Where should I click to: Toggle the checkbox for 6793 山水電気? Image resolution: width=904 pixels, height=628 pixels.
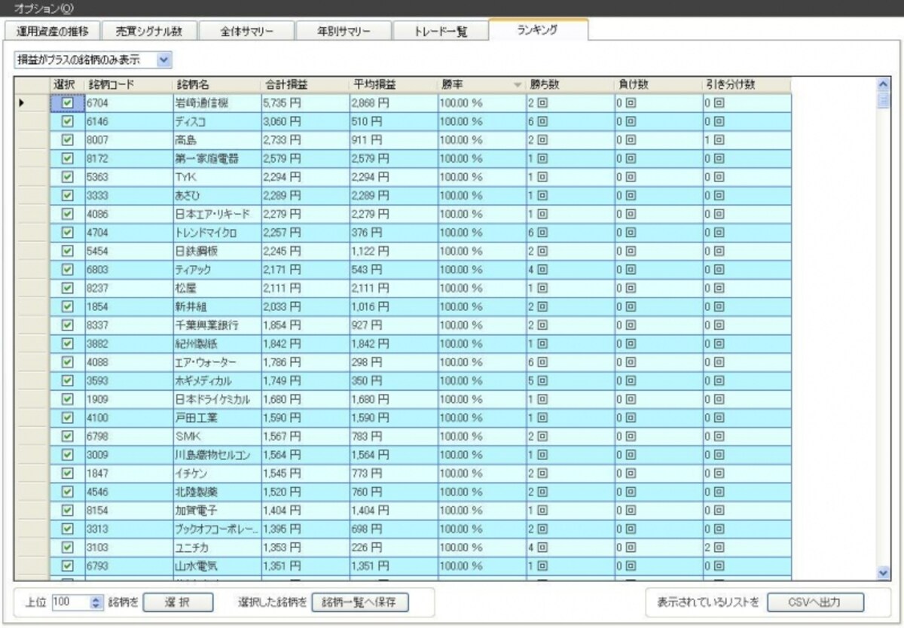pyautogui.click(x=68, y=566)
